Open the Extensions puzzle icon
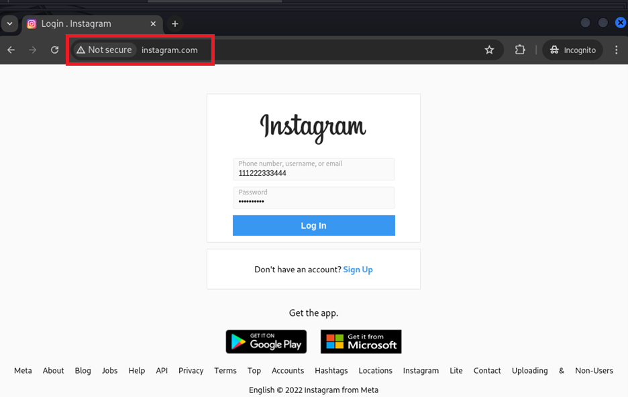The width and height of the screenshot is (628, 397). tap(520, 50)
